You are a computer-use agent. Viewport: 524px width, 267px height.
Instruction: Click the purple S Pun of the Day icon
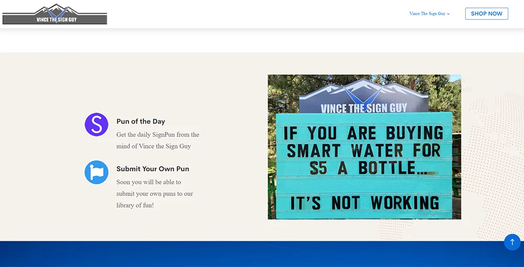tap(96, 125)
